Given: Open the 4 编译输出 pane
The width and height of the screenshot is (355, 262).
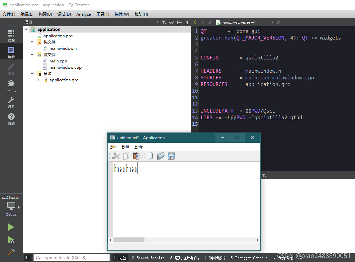Looking at the screenshot, I should pos(215,258).
